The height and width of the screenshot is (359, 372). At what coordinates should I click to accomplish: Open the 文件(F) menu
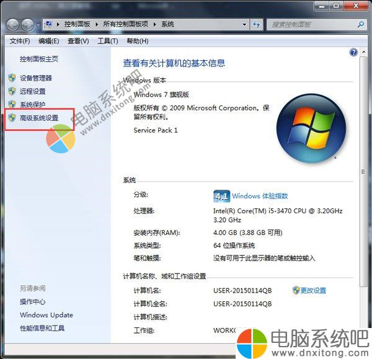tap(20, 42)
